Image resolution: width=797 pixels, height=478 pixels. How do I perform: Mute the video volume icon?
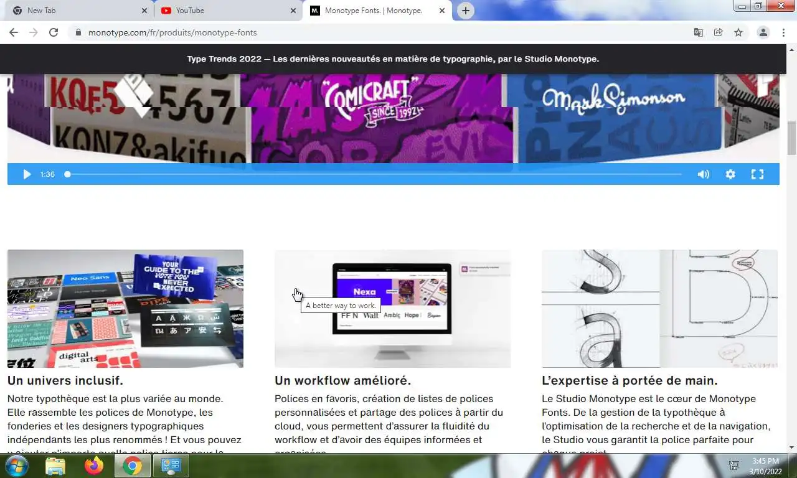[x=704, y=174]
